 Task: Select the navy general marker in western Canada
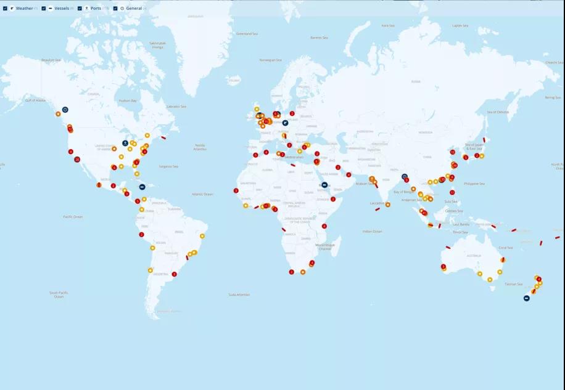[65, 110]
